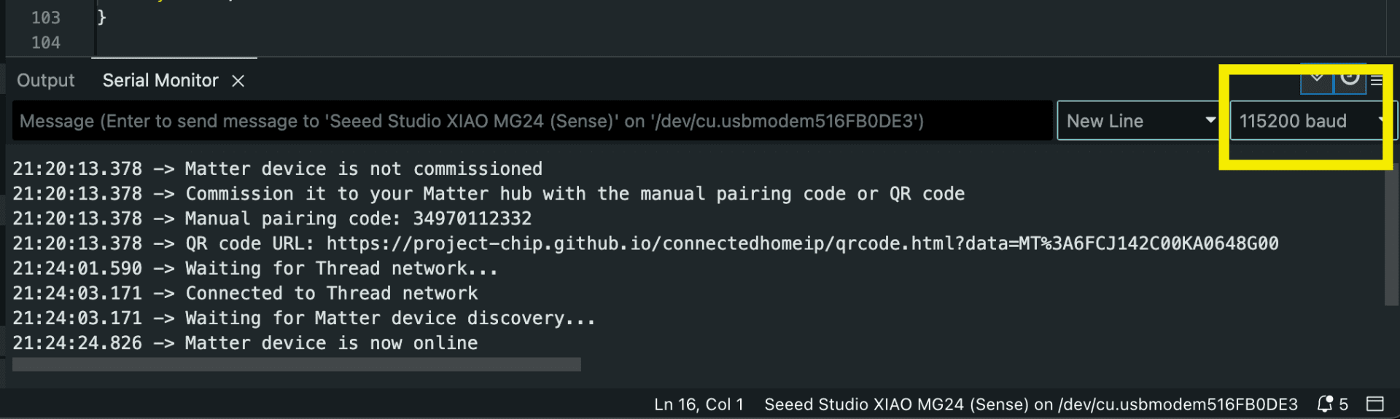Open the 115200 baud rate dropdown
The width and height of the screenshot is (1400, 419).
[1312, 121]
